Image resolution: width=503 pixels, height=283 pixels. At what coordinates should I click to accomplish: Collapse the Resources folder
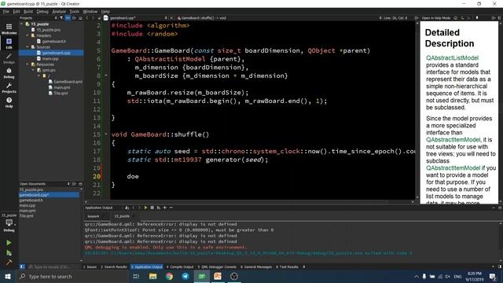pos(28,64)
